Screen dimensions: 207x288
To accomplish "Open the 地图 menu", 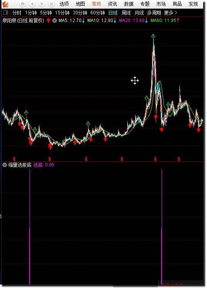I will [80, 4].
